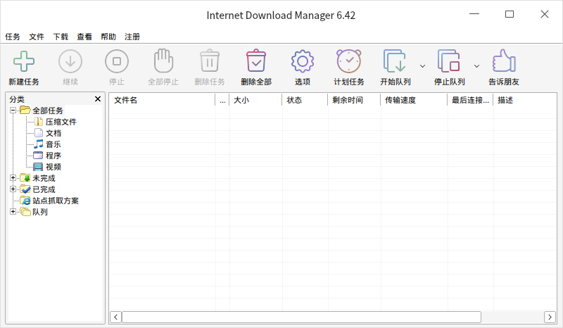Open the 任务 menu
Viewport: 563px width, 328px height.
[13, 37]
